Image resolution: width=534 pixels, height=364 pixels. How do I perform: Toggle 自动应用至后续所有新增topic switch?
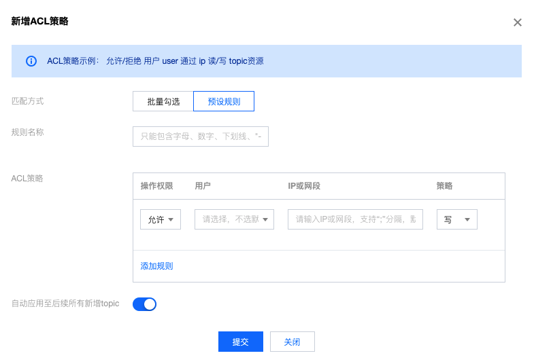click(x=144, y=304)
